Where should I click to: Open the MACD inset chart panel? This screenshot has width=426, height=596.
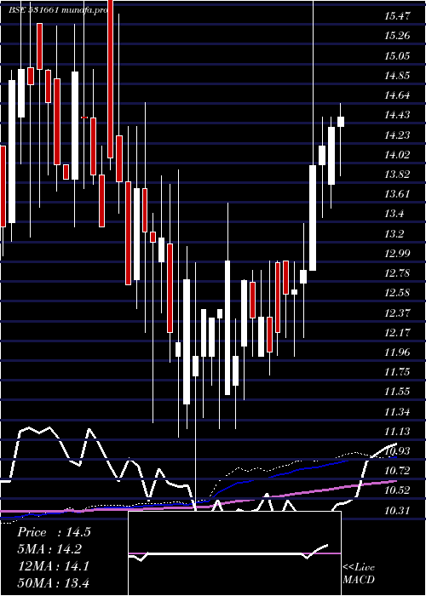[234, 553]
